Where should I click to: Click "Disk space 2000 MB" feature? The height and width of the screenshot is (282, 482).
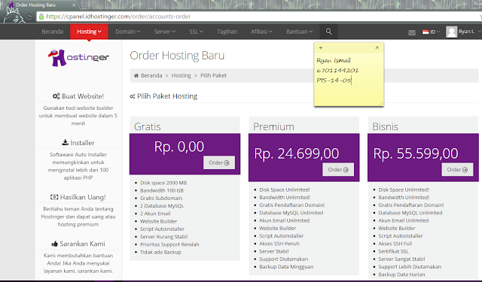(163, 183)
